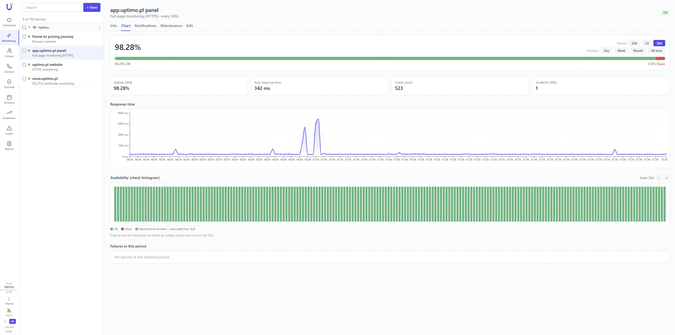Click the Uptimo logo icon
The image size is (675, 335).
point(9,7)
